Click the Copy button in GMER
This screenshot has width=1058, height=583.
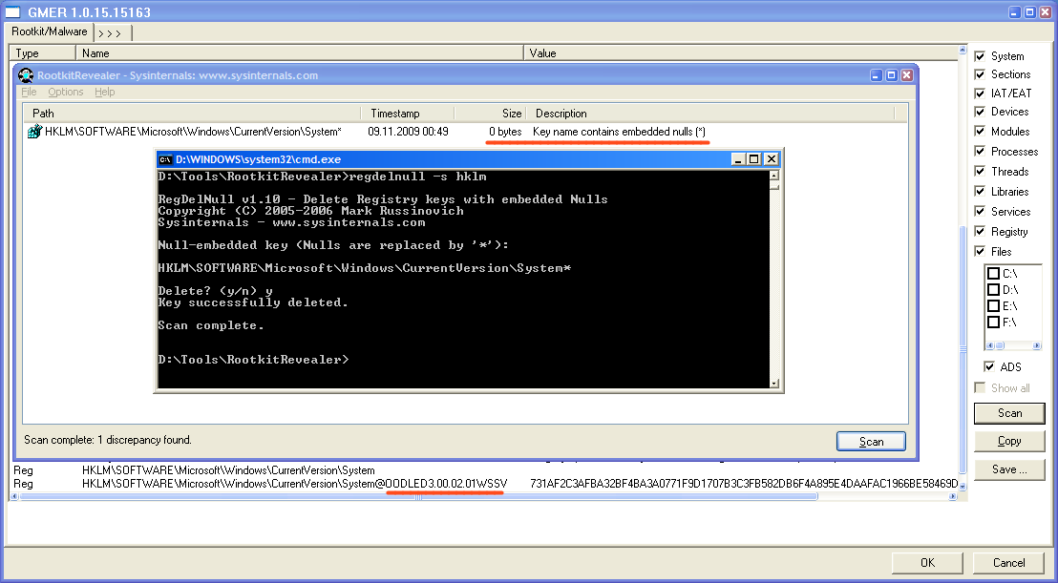point(1009,441)
